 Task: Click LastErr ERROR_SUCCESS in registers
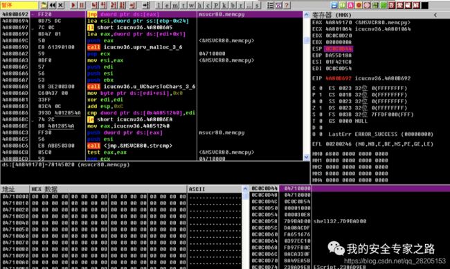[381, 134]
